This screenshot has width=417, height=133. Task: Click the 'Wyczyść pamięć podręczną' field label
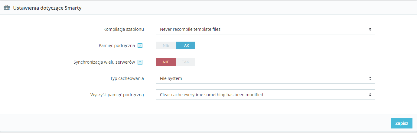coord(117,95)
